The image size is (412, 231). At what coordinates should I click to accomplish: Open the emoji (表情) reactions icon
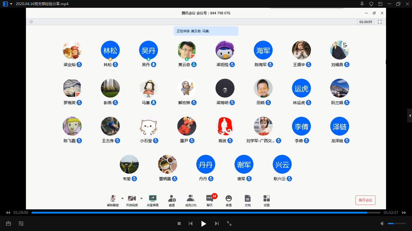229,199
